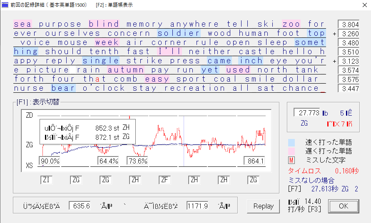Click the ミスなしの場合 label

[311, 181]
